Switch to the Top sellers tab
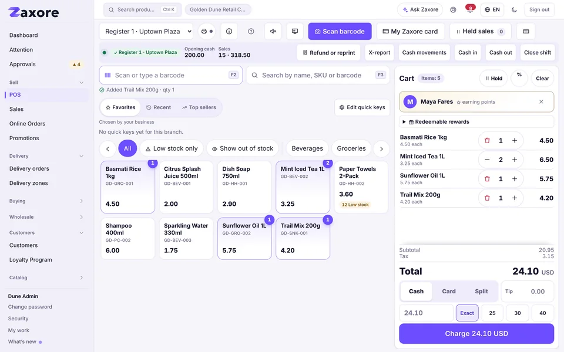This screenshot has width=564, height=352. pos(199,107)
